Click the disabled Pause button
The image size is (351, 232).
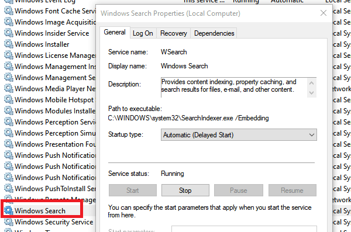[239, 191]
